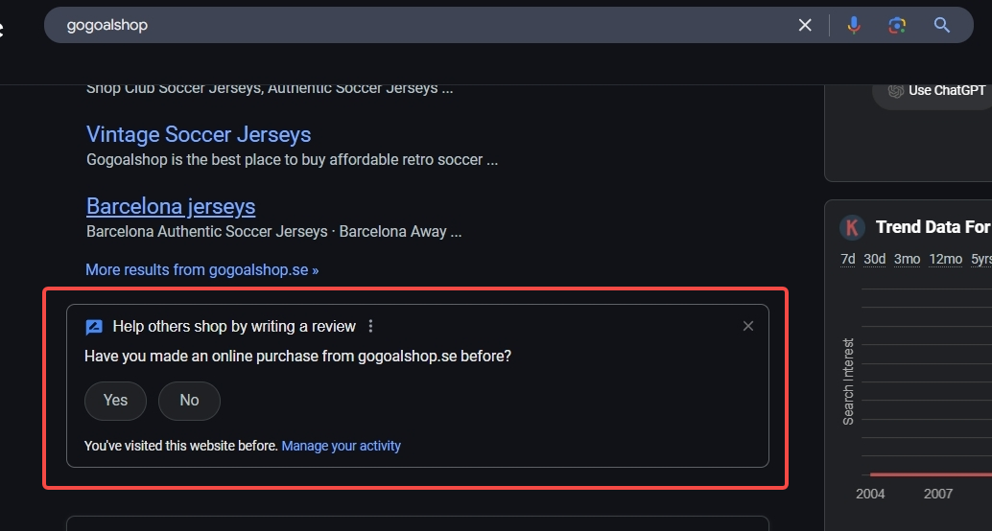Open the Manage your activity link
Viewport: 992px width, 531px height.
[x=341, y=446]
